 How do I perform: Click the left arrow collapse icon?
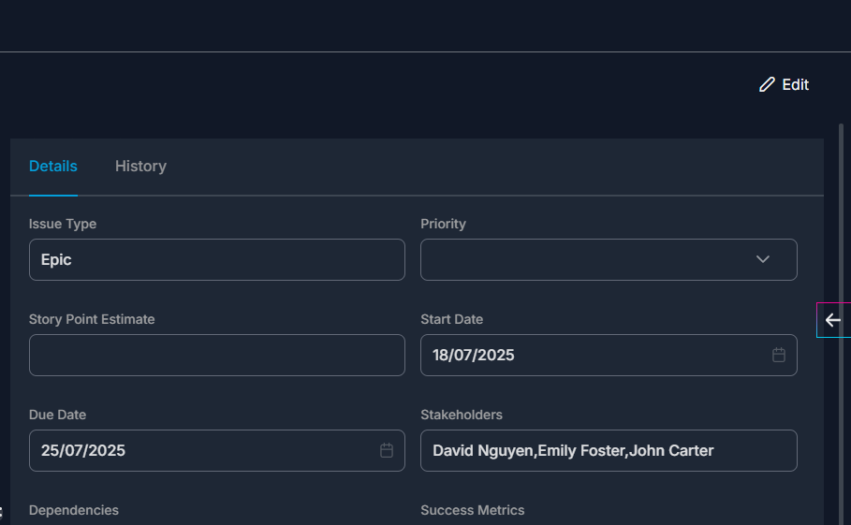[x=833, y=320]
